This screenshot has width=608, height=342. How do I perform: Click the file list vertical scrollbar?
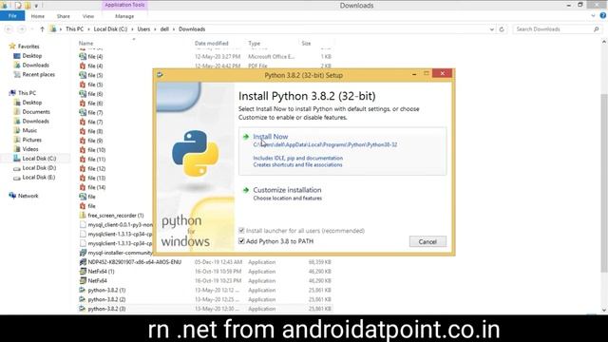coord(604,182)
